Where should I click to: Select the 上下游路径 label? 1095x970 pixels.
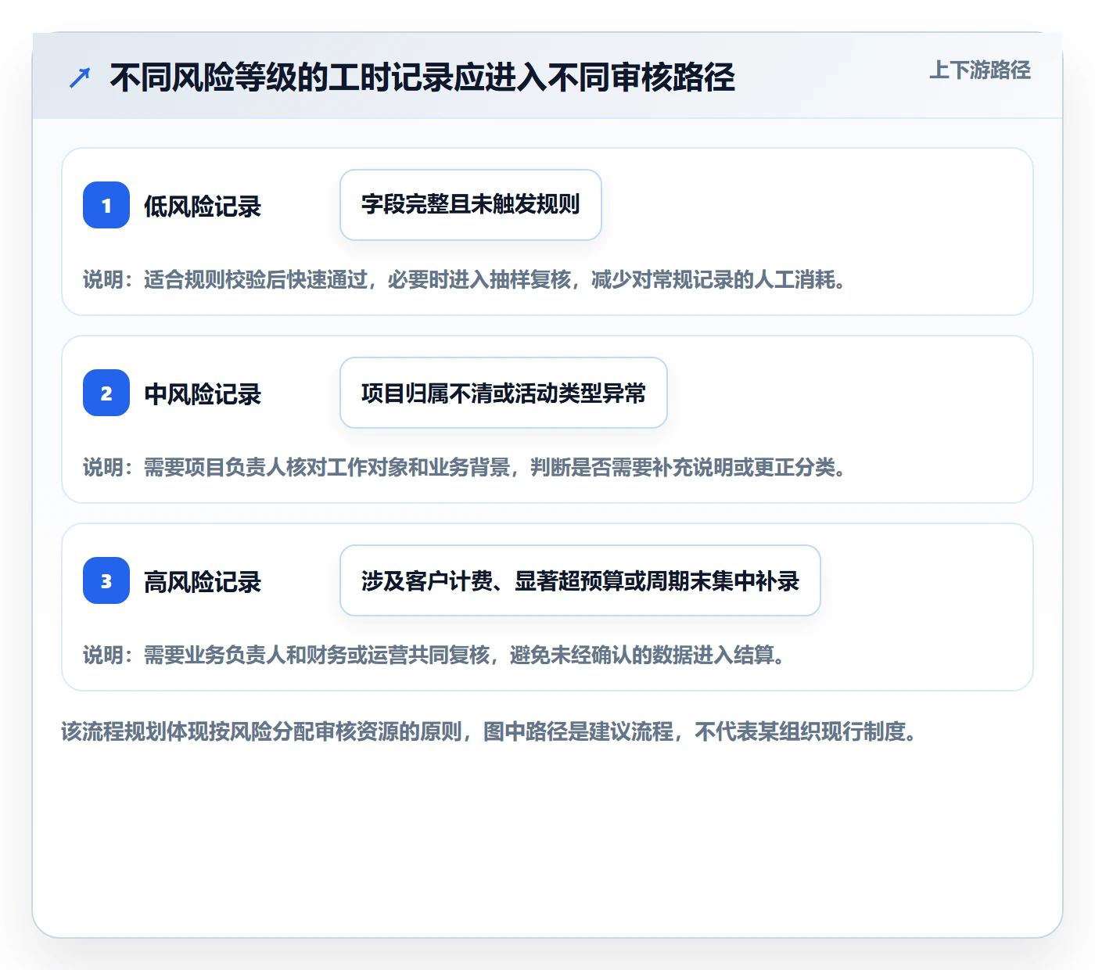[x=979, y=70]
